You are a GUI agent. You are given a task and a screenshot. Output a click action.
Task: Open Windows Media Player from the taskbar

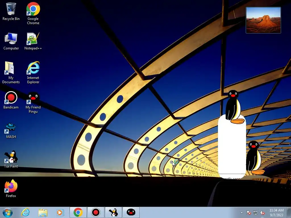[60, 212]
